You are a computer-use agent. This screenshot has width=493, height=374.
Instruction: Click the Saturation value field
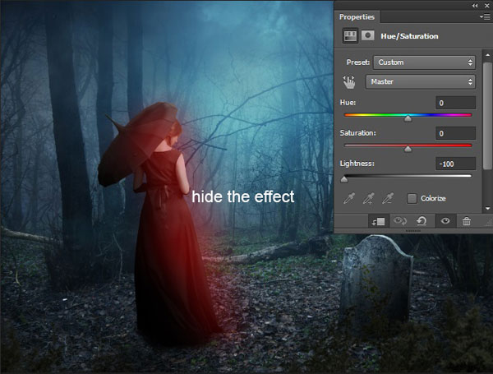(x=455, y=133)
